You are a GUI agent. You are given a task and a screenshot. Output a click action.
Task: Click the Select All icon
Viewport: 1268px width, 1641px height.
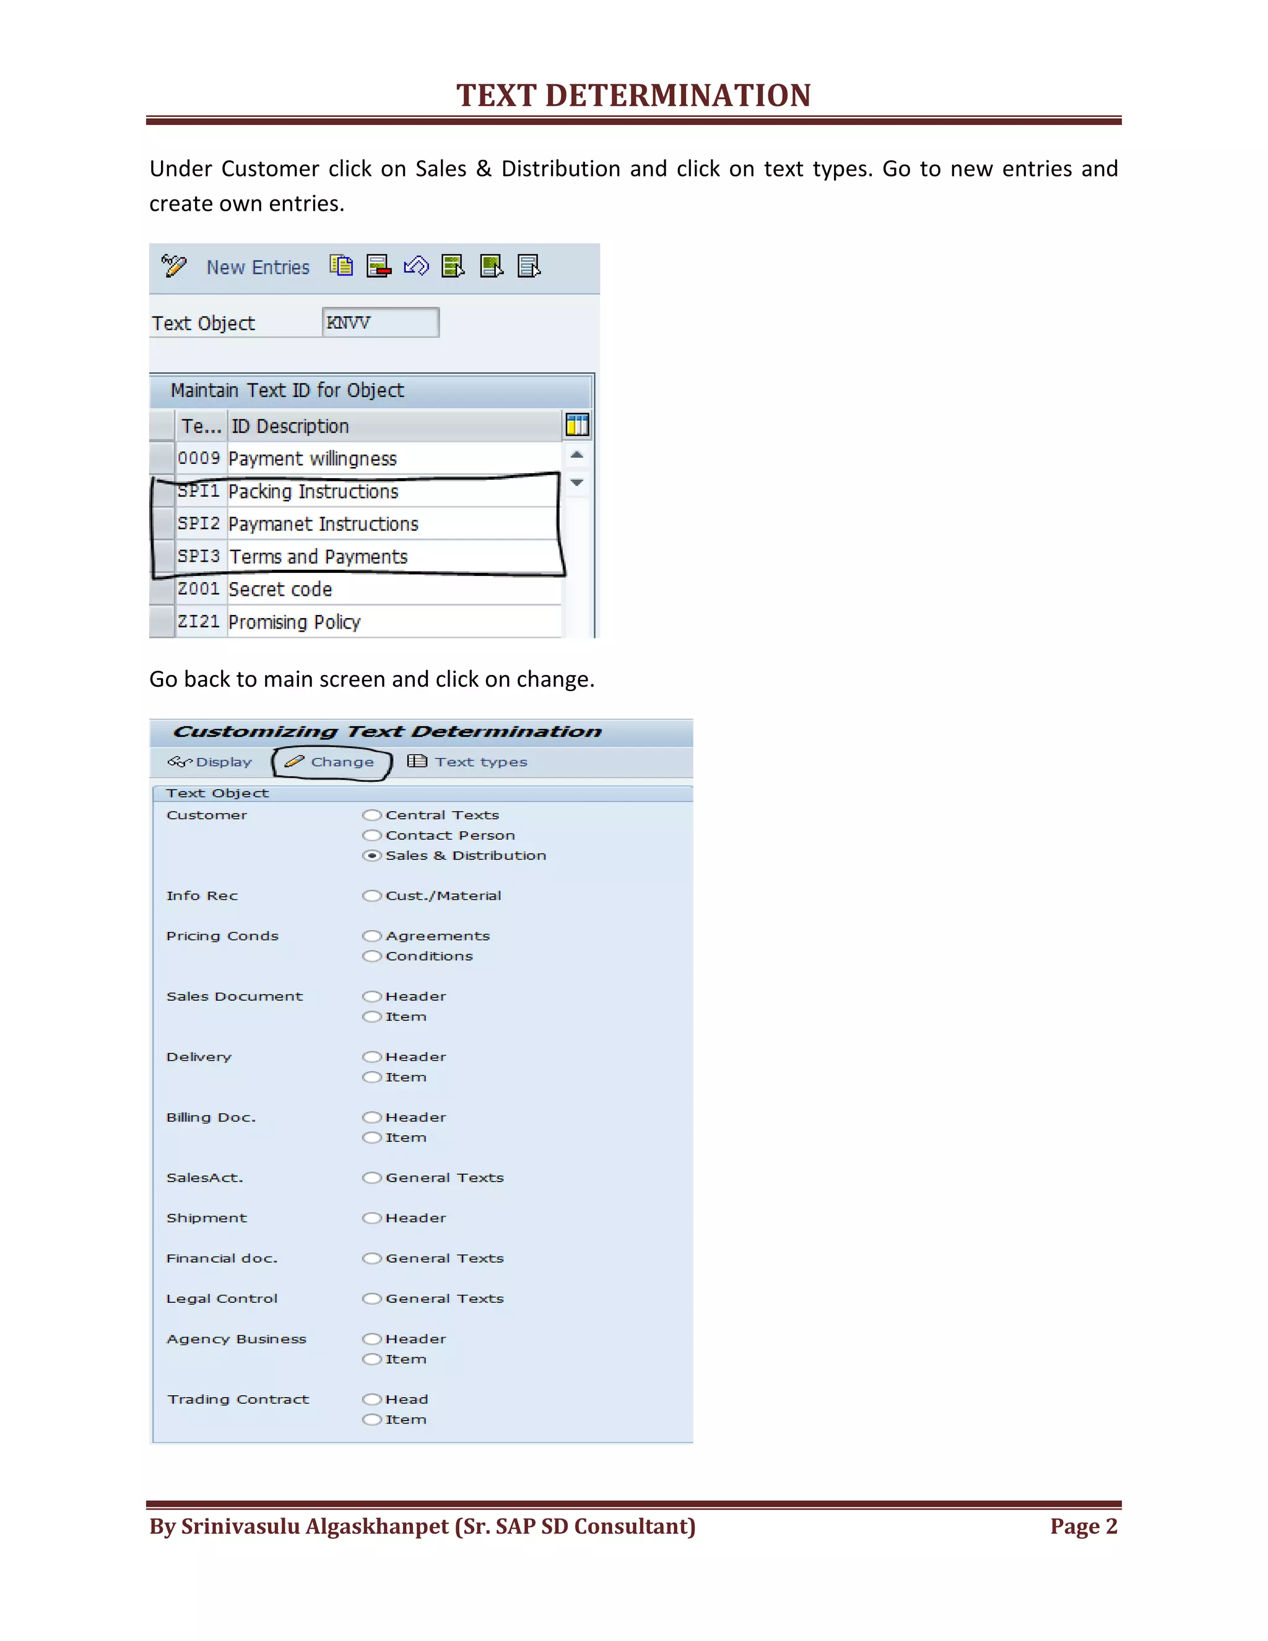tap(453, 266)
